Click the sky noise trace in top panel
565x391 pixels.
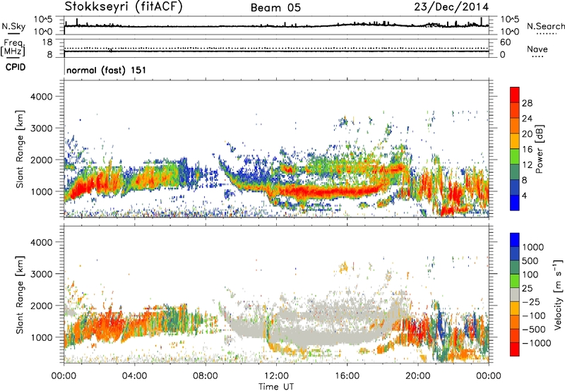(276, 26)
